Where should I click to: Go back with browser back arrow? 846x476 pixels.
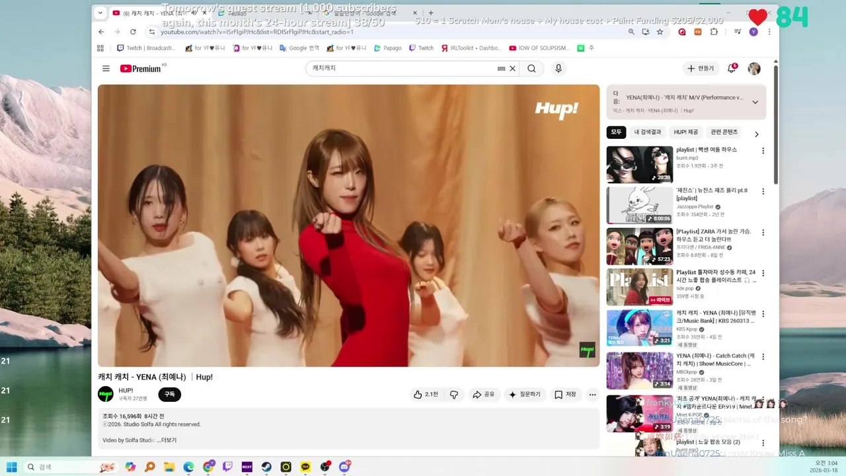point(101,32)
